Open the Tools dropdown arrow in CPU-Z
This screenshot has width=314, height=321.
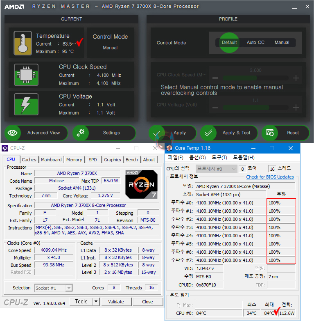[x=95, y=302]
